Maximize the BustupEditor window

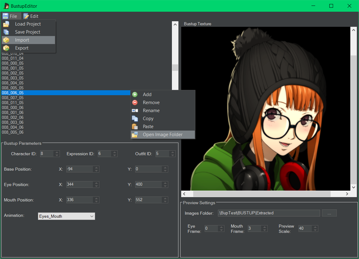point(331,6)
